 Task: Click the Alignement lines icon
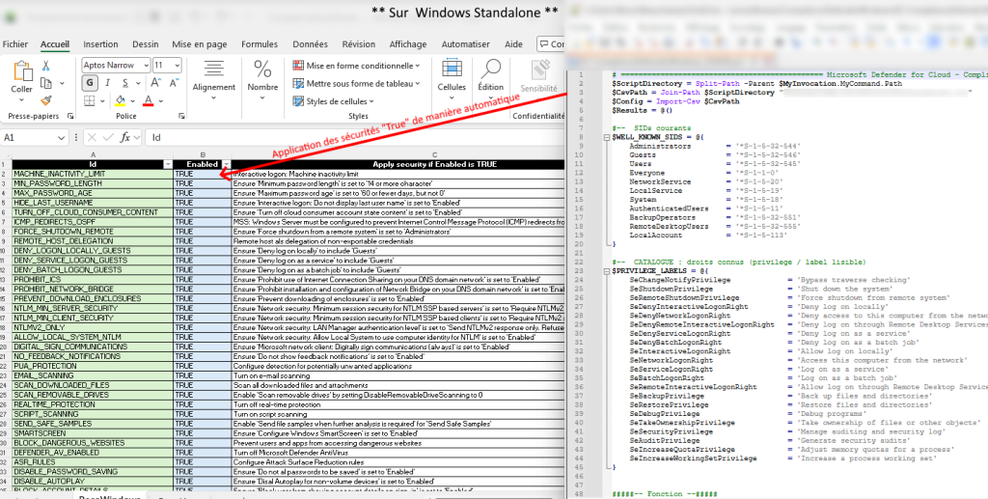tap(213, 69)
